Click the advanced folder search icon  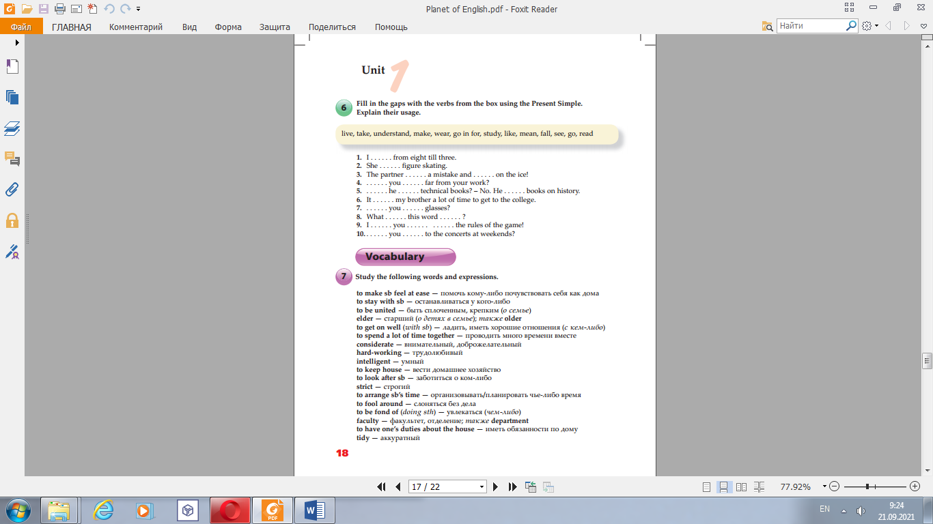coord(768,26)
